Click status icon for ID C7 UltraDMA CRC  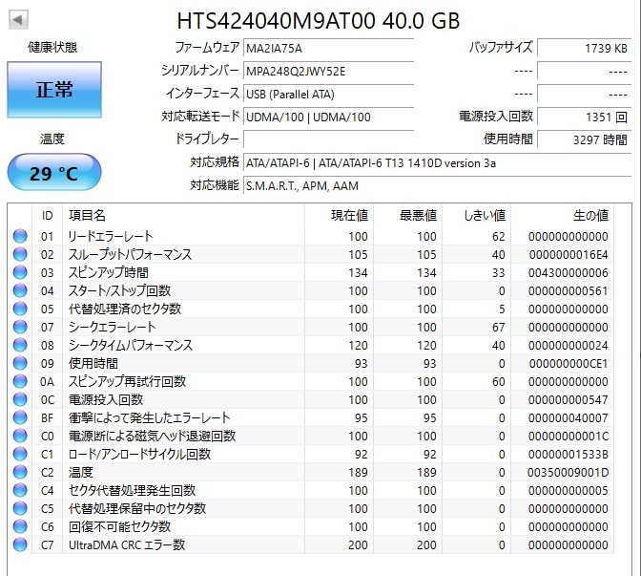point(20,544)
